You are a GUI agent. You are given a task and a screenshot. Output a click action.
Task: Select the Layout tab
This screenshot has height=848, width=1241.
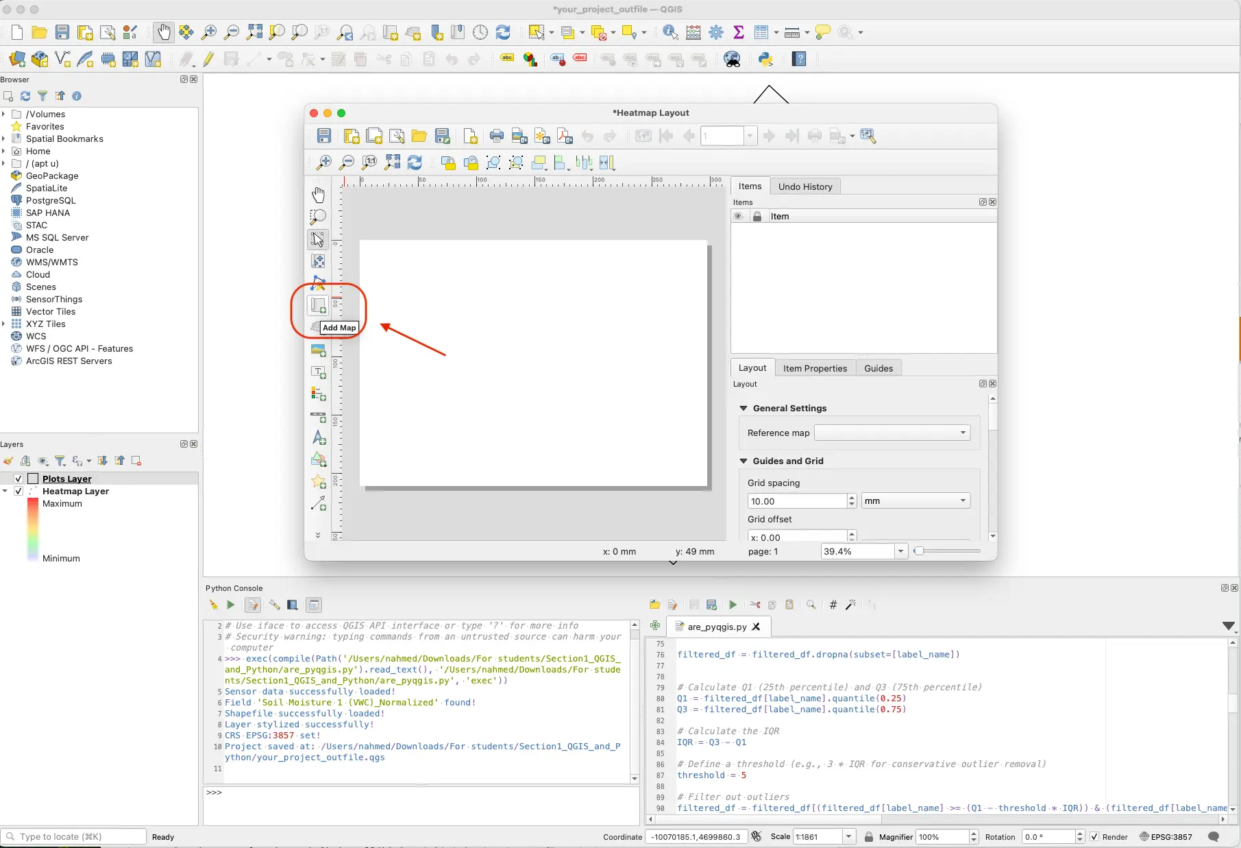click(752, 368)
